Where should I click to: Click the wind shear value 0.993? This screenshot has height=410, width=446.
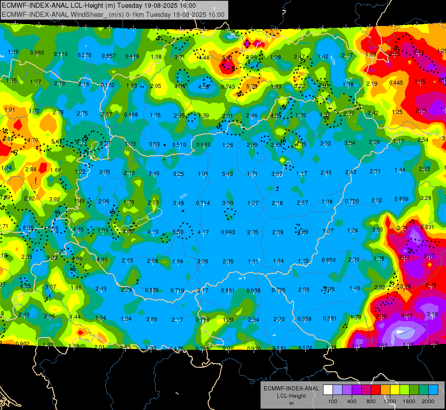click(228, 232)
